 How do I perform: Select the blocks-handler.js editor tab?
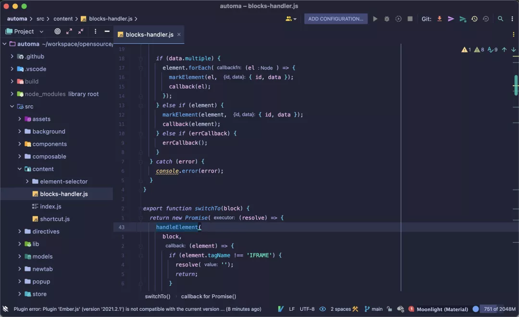pyautogui.click(x=149, y=35)
